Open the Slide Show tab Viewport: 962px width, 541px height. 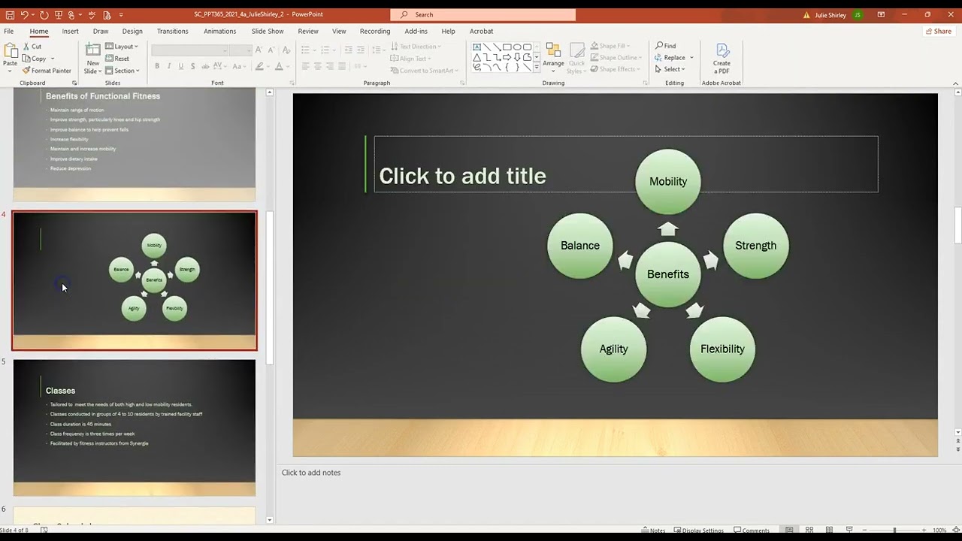point(268,31)
